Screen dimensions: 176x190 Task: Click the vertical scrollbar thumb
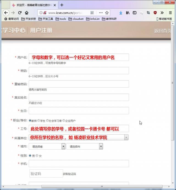point(173,83)
